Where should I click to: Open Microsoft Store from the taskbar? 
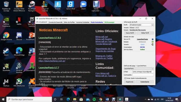point(81,99)
